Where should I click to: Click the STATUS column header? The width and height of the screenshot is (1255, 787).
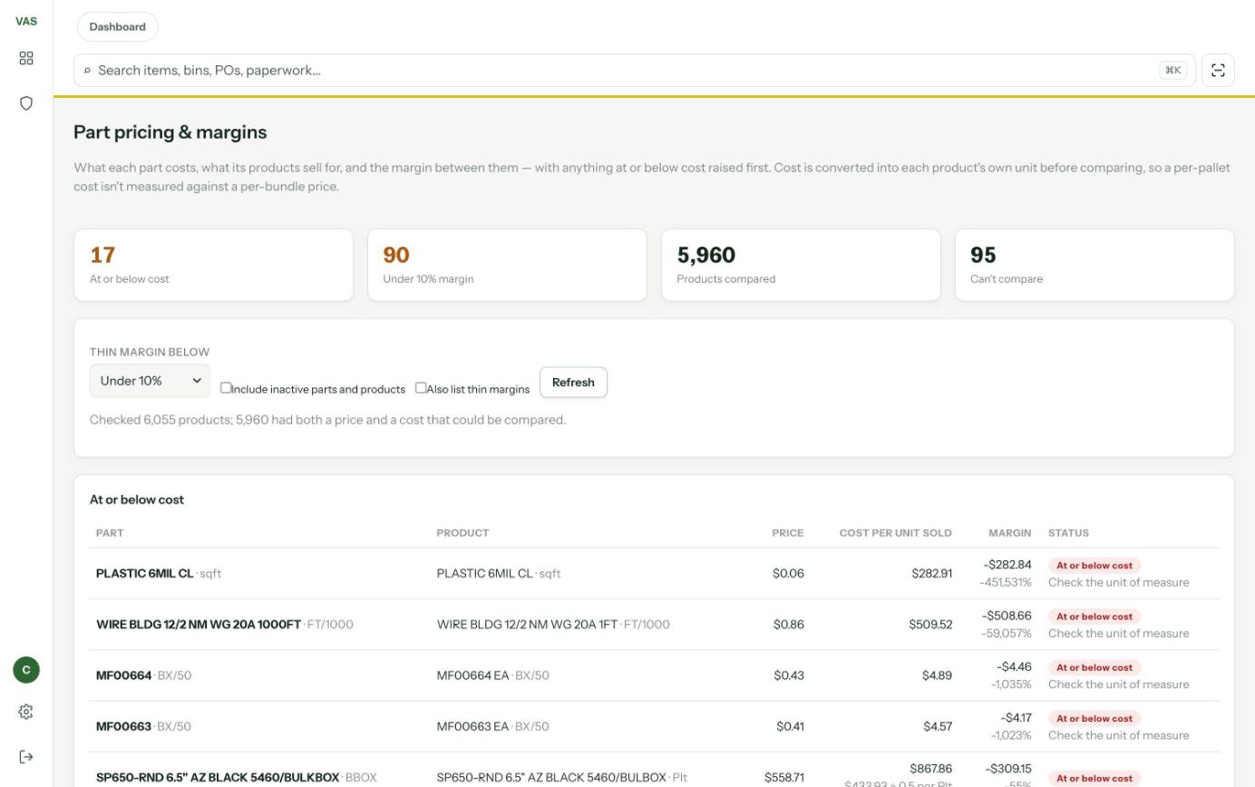[x=1069, y=533]
